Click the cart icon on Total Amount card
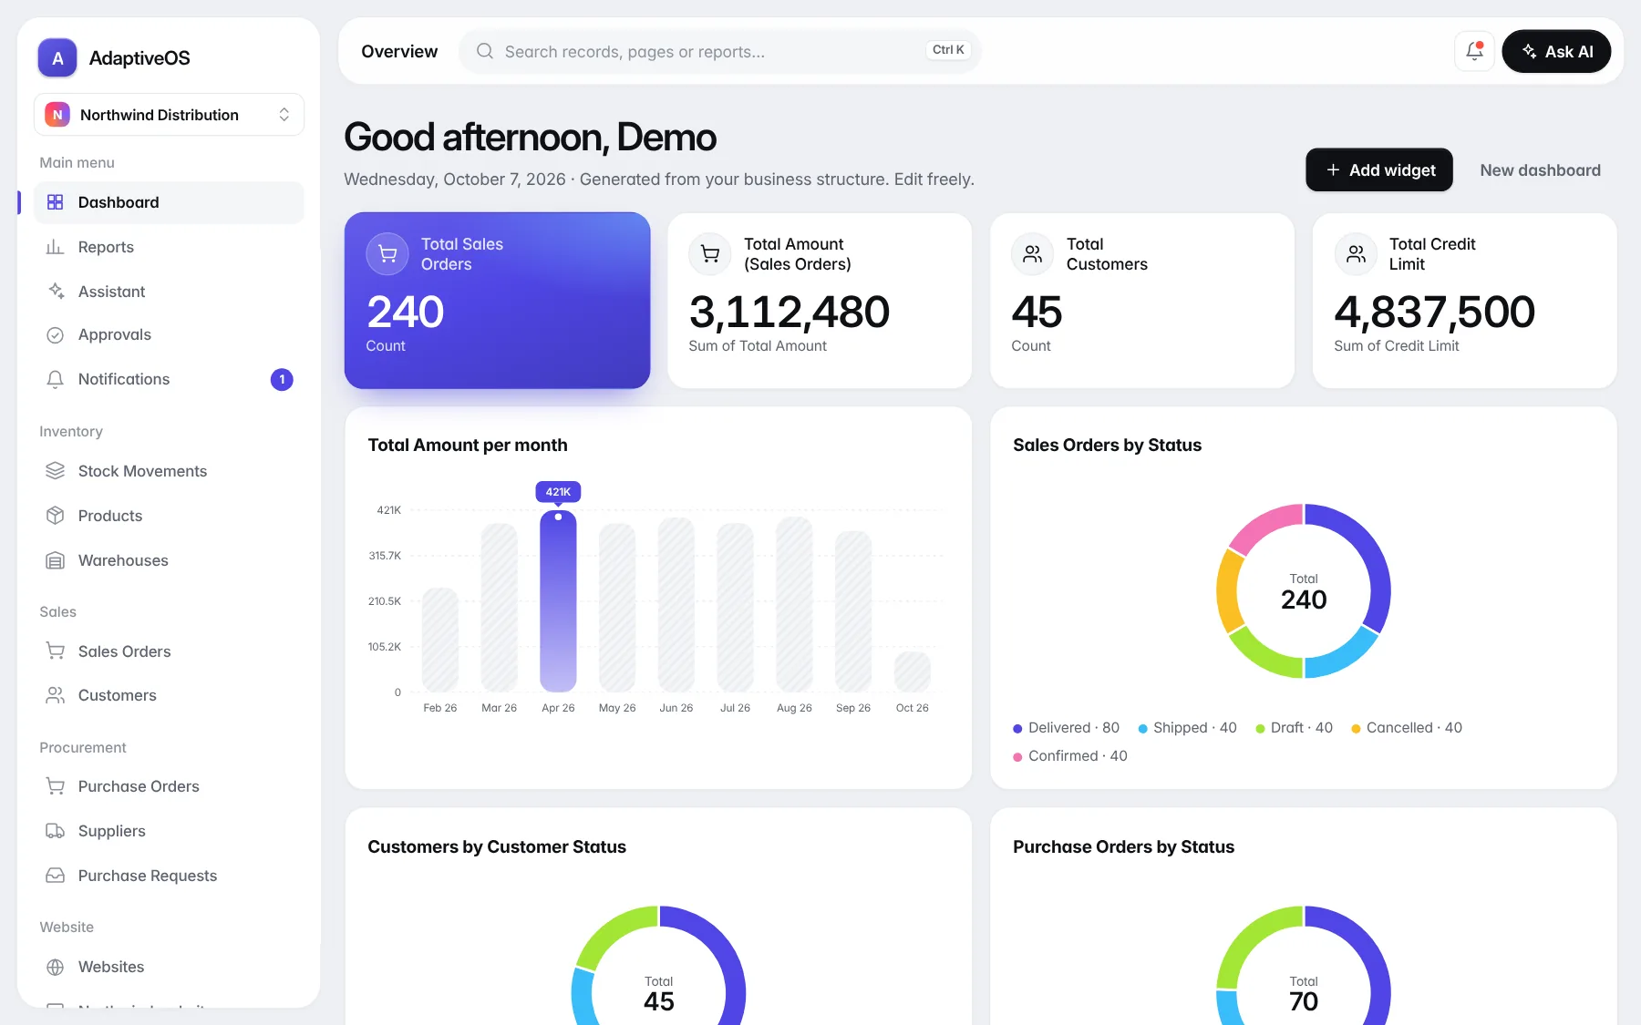This screenshot has height=1025, width=1641. pyautogui.click(x=710, y=254)
